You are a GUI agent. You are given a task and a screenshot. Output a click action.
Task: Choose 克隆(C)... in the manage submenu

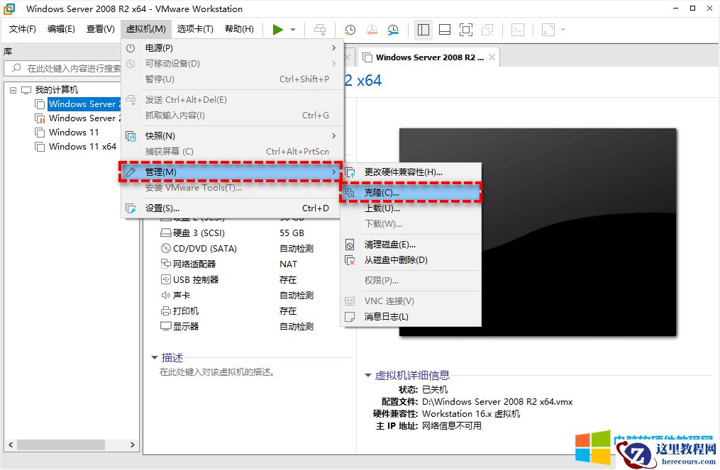(411, 193)
